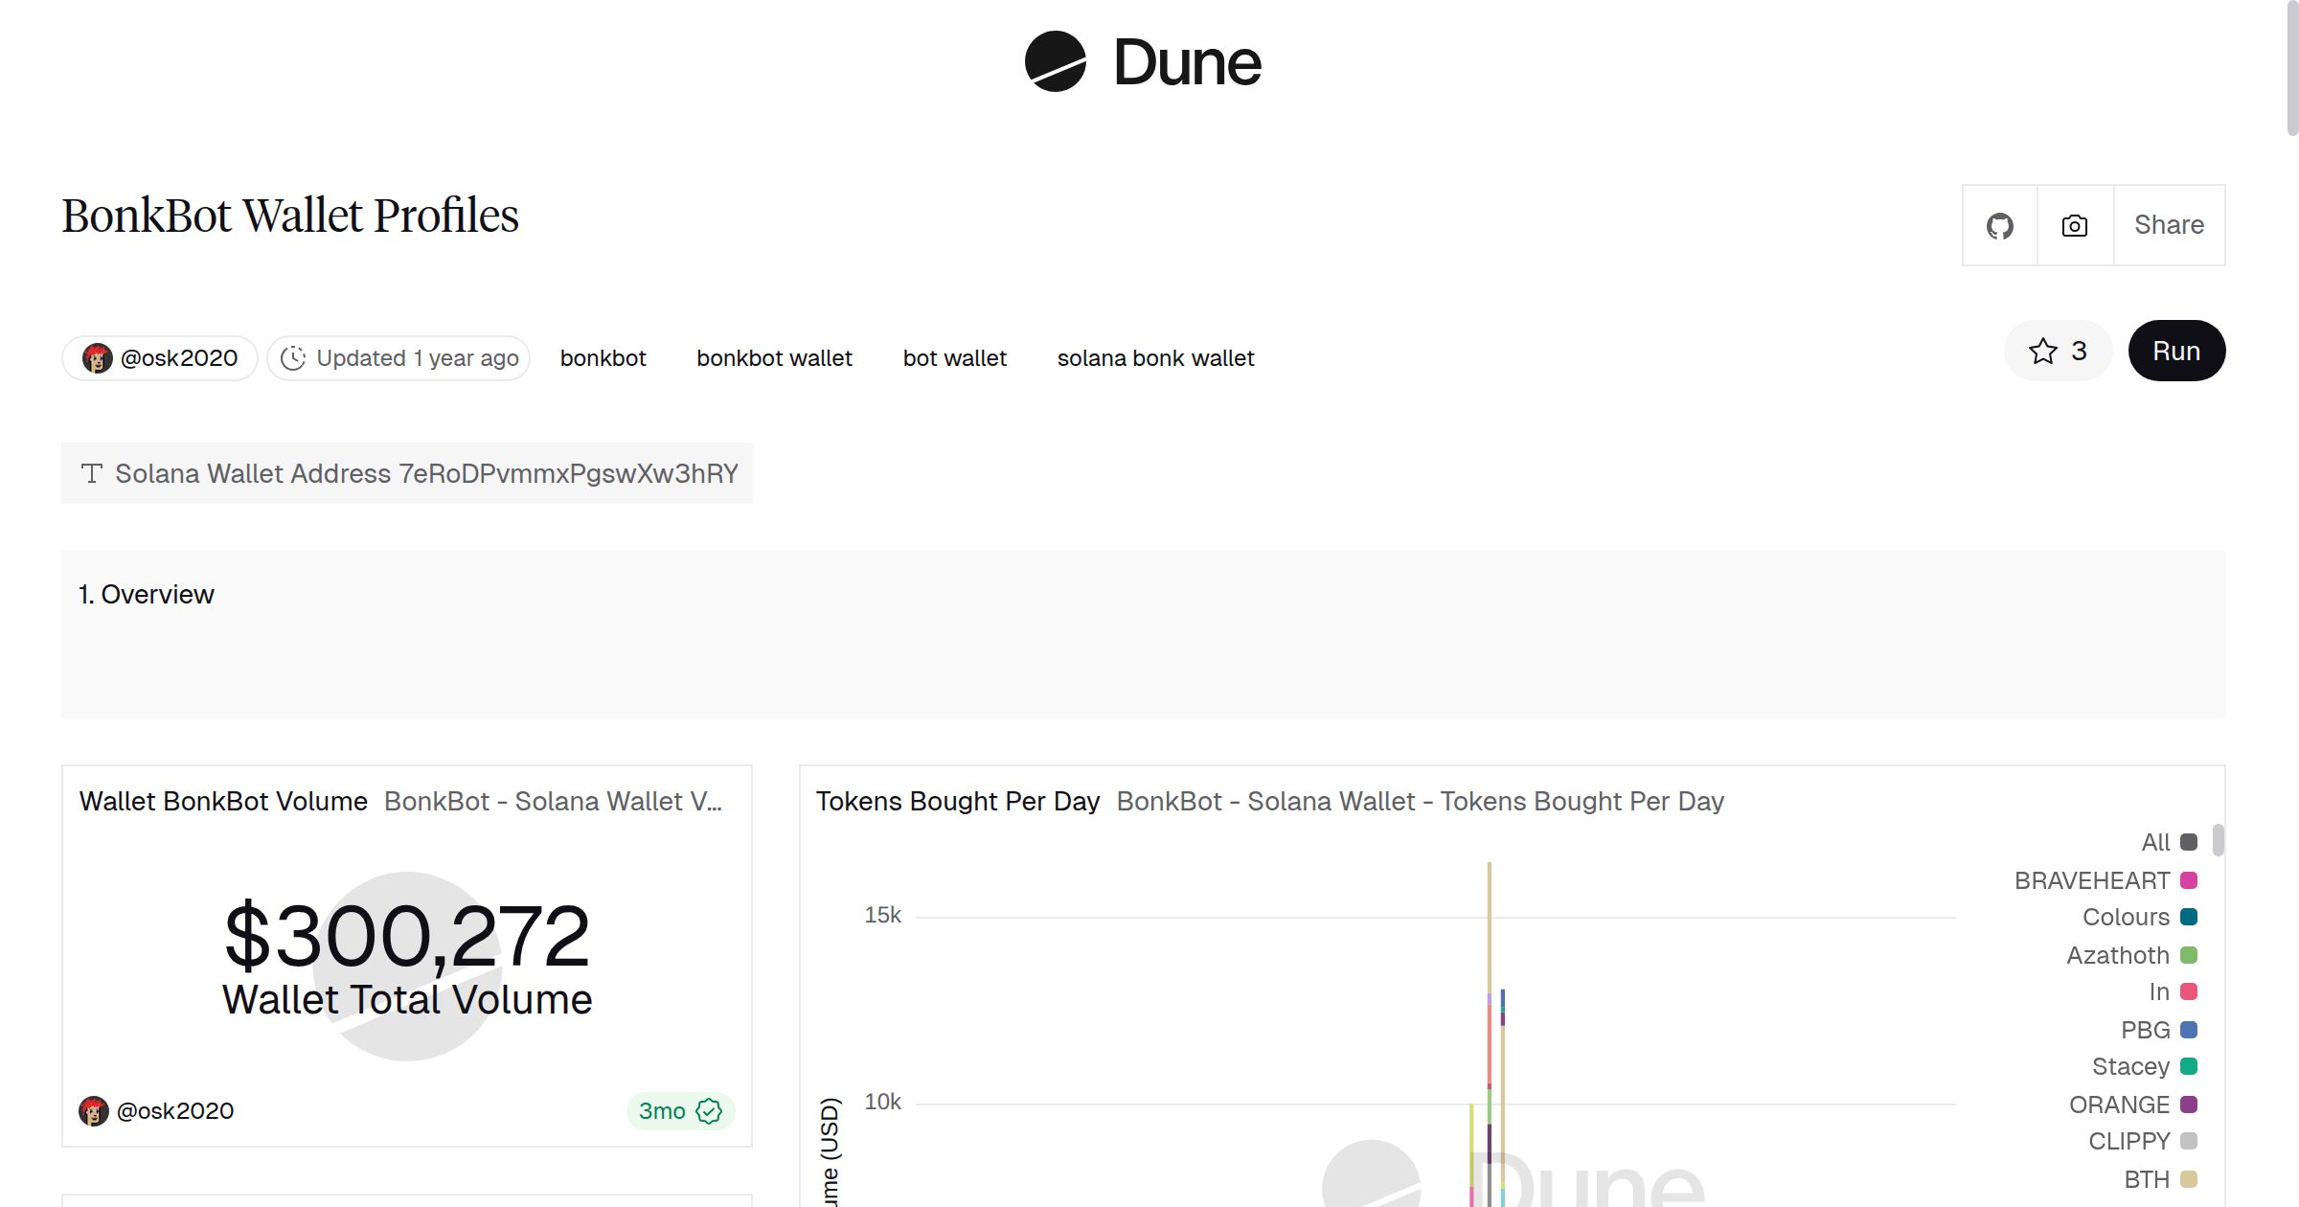
Task: Select the bonkbot wallet tag
Action: pos(774,357)
